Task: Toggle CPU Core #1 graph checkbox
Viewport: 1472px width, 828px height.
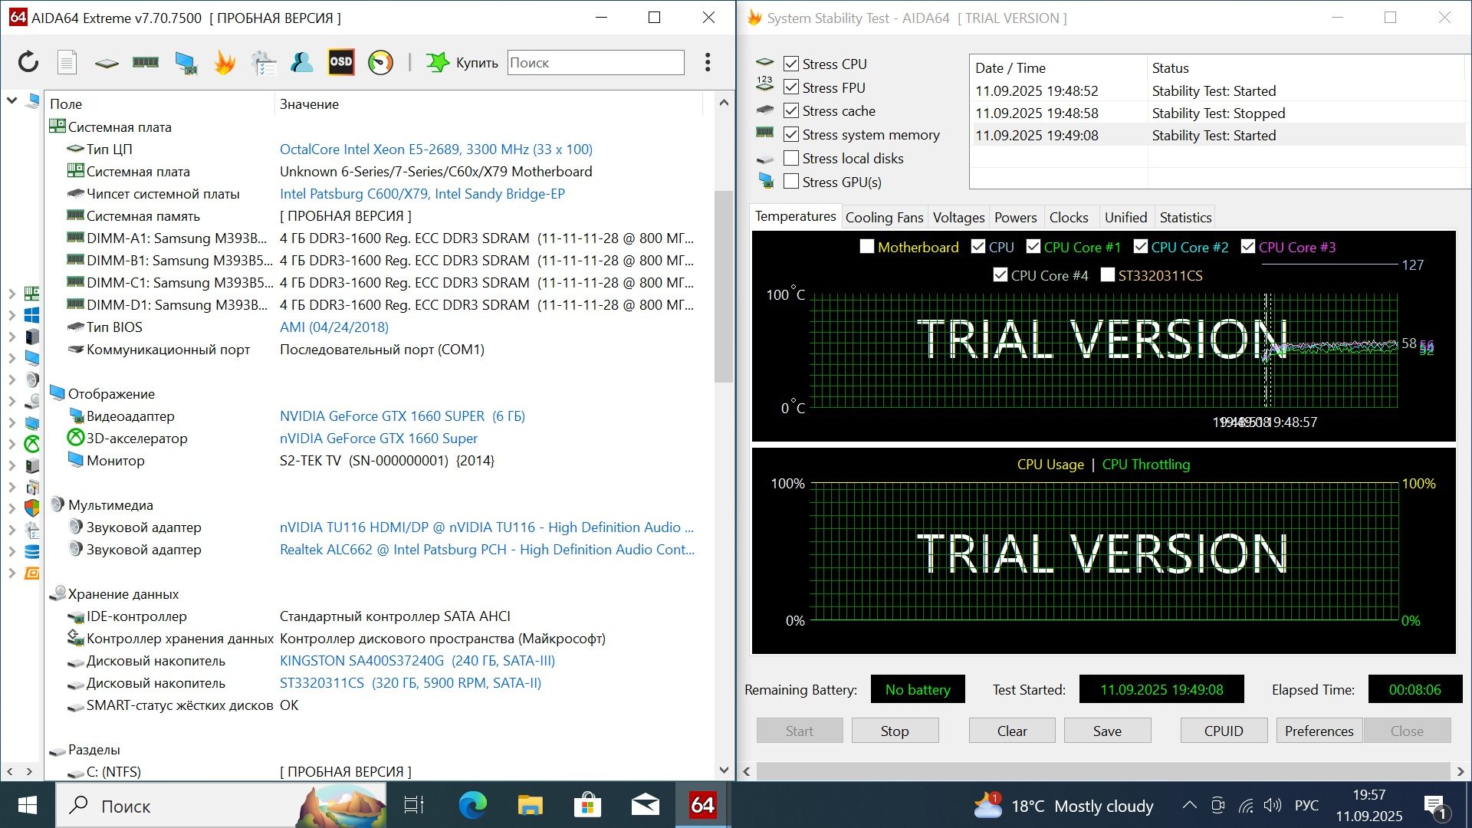Action: point(1033,247)
